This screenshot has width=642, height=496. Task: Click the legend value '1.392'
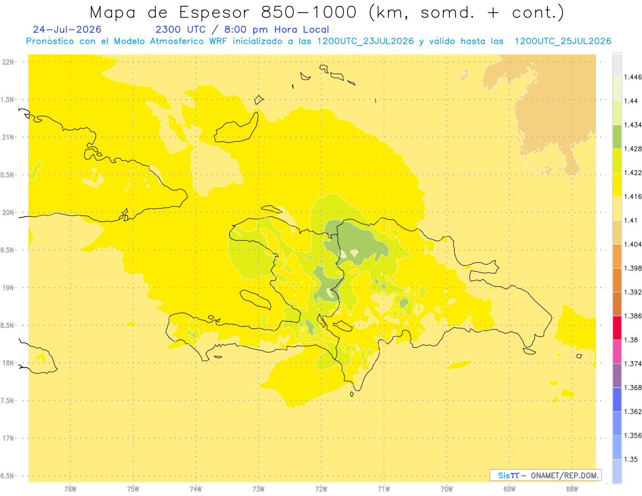[632, 292]
